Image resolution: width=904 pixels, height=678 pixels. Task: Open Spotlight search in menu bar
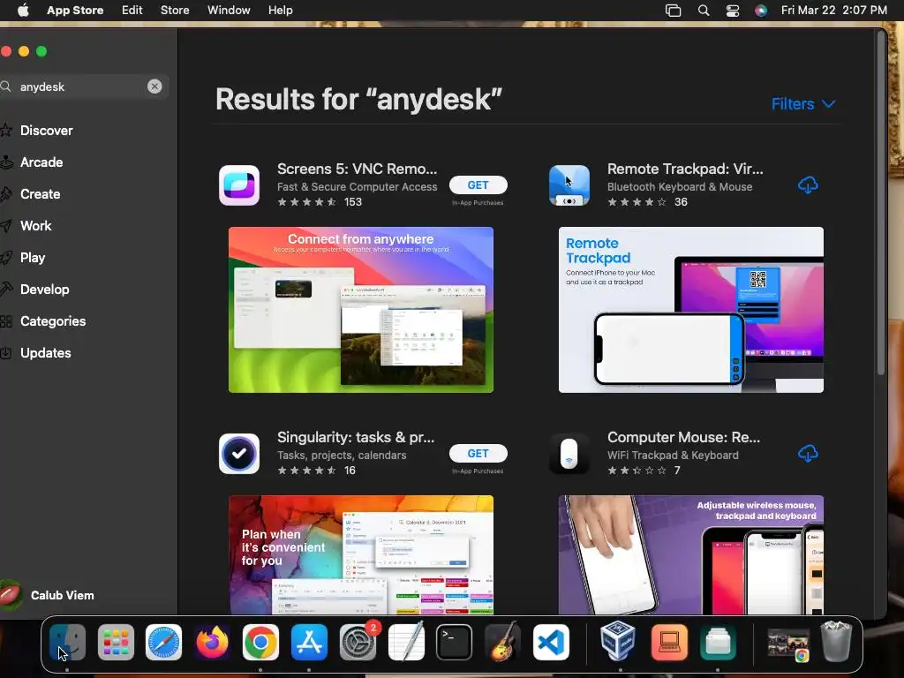[704, 11]
